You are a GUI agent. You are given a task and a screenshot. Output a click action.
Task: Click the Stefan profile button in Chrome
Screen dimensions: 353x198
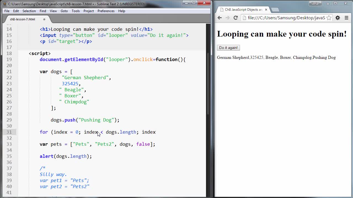click(x=315, y=4)
